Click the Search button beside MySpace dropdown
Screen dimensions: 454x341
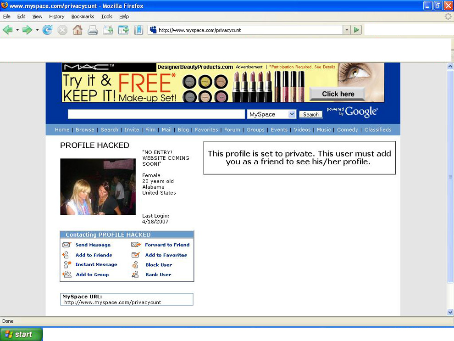coord(310,114)
